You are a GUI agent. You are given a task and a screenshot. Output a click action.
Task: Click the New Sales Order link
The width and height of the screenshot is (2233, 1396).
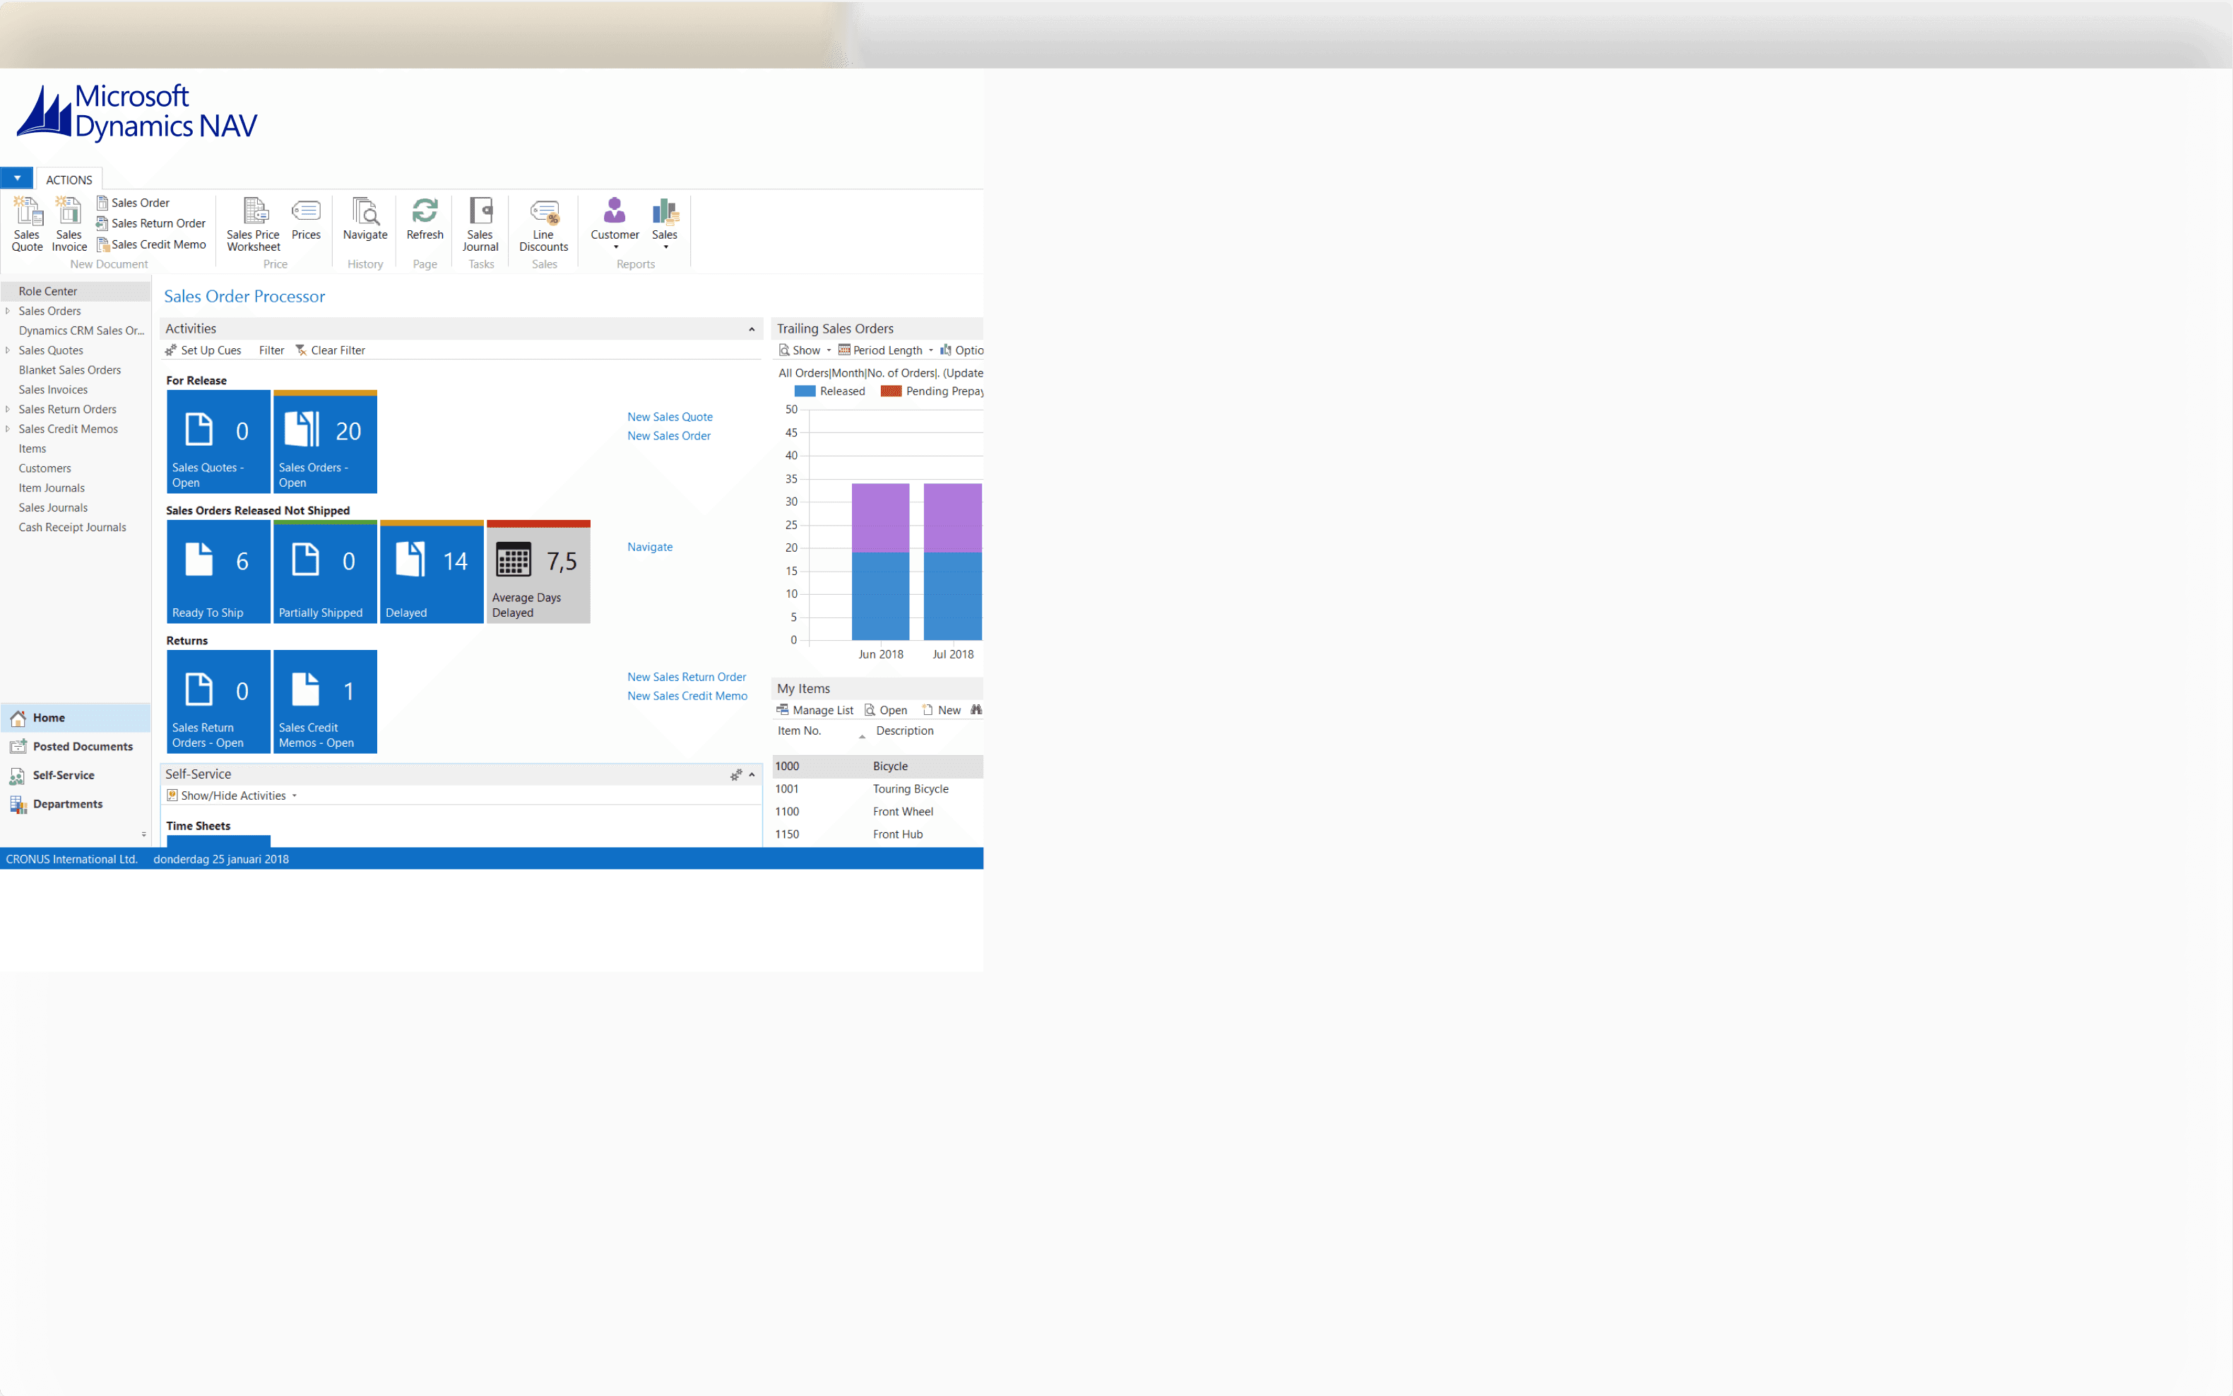(669, 437)
